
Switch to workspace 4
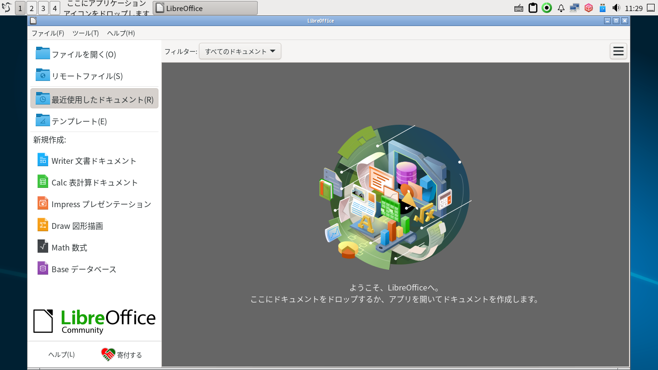[55, 8]
